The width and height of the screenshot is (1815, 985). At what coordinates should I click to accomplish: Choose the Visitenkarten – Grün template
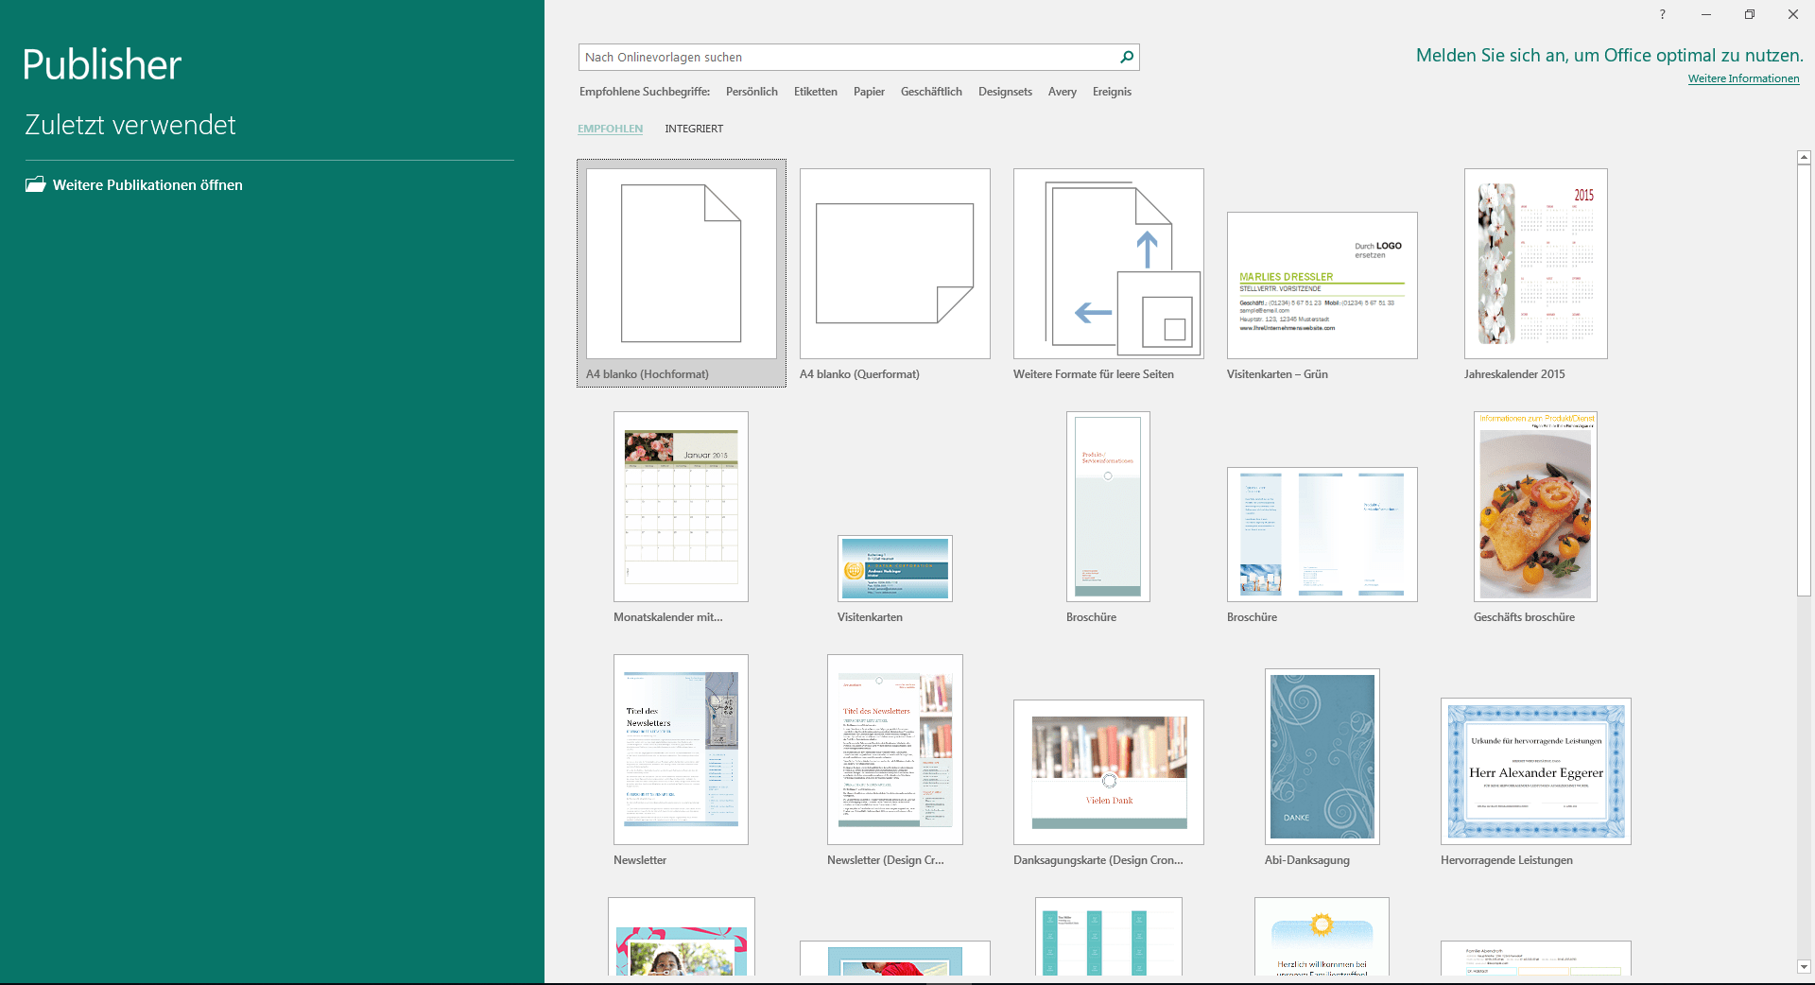tap(1322, 284)
